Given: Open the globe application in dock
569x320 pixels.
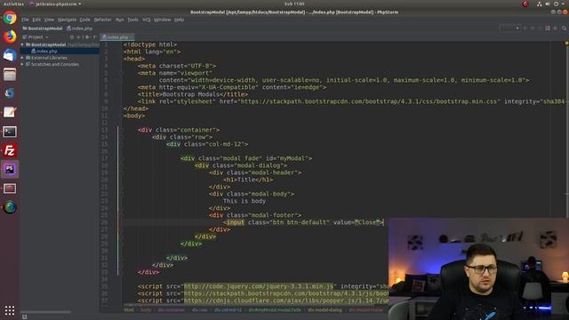Looking at the screenshot, I should point(10,207).
